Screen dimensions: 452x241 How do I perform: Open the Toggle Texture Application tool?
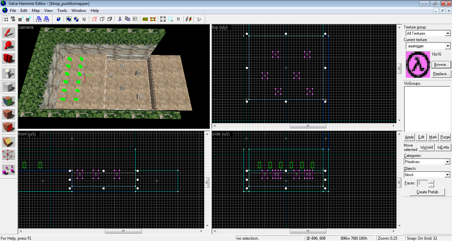click(x=9, y=101)
